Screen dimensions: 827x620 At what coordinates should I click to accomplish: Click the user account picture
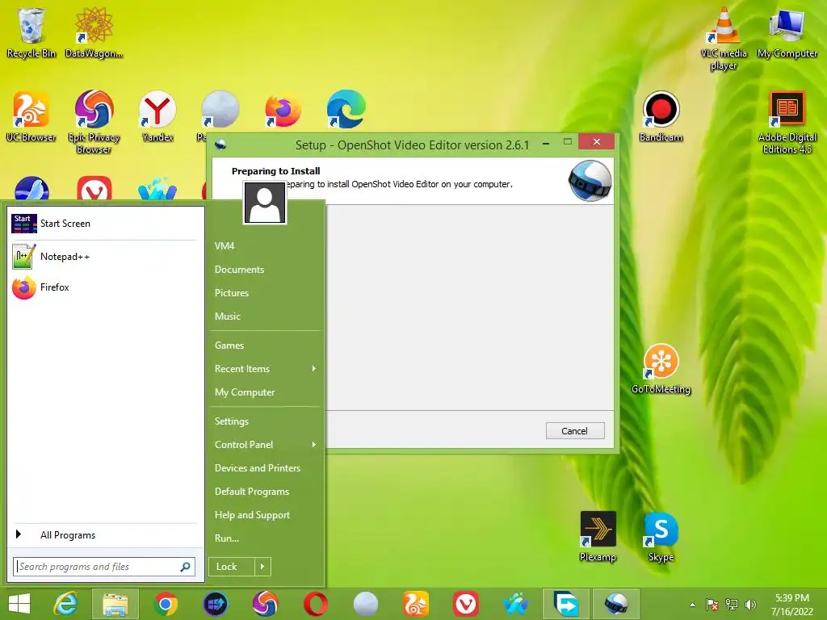point(265,203)
